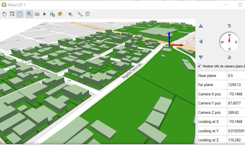245x145 pixels.
Task: Click the rotate clockwise arrow below compass
Action: [x=229, y=57]
